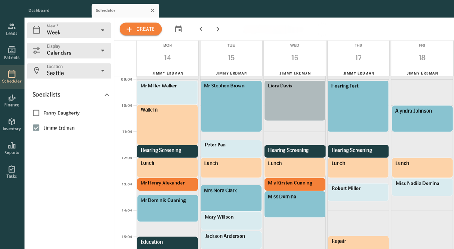
Task: Change the Seattle location dropdown
Action: click(x=69, y=70)
